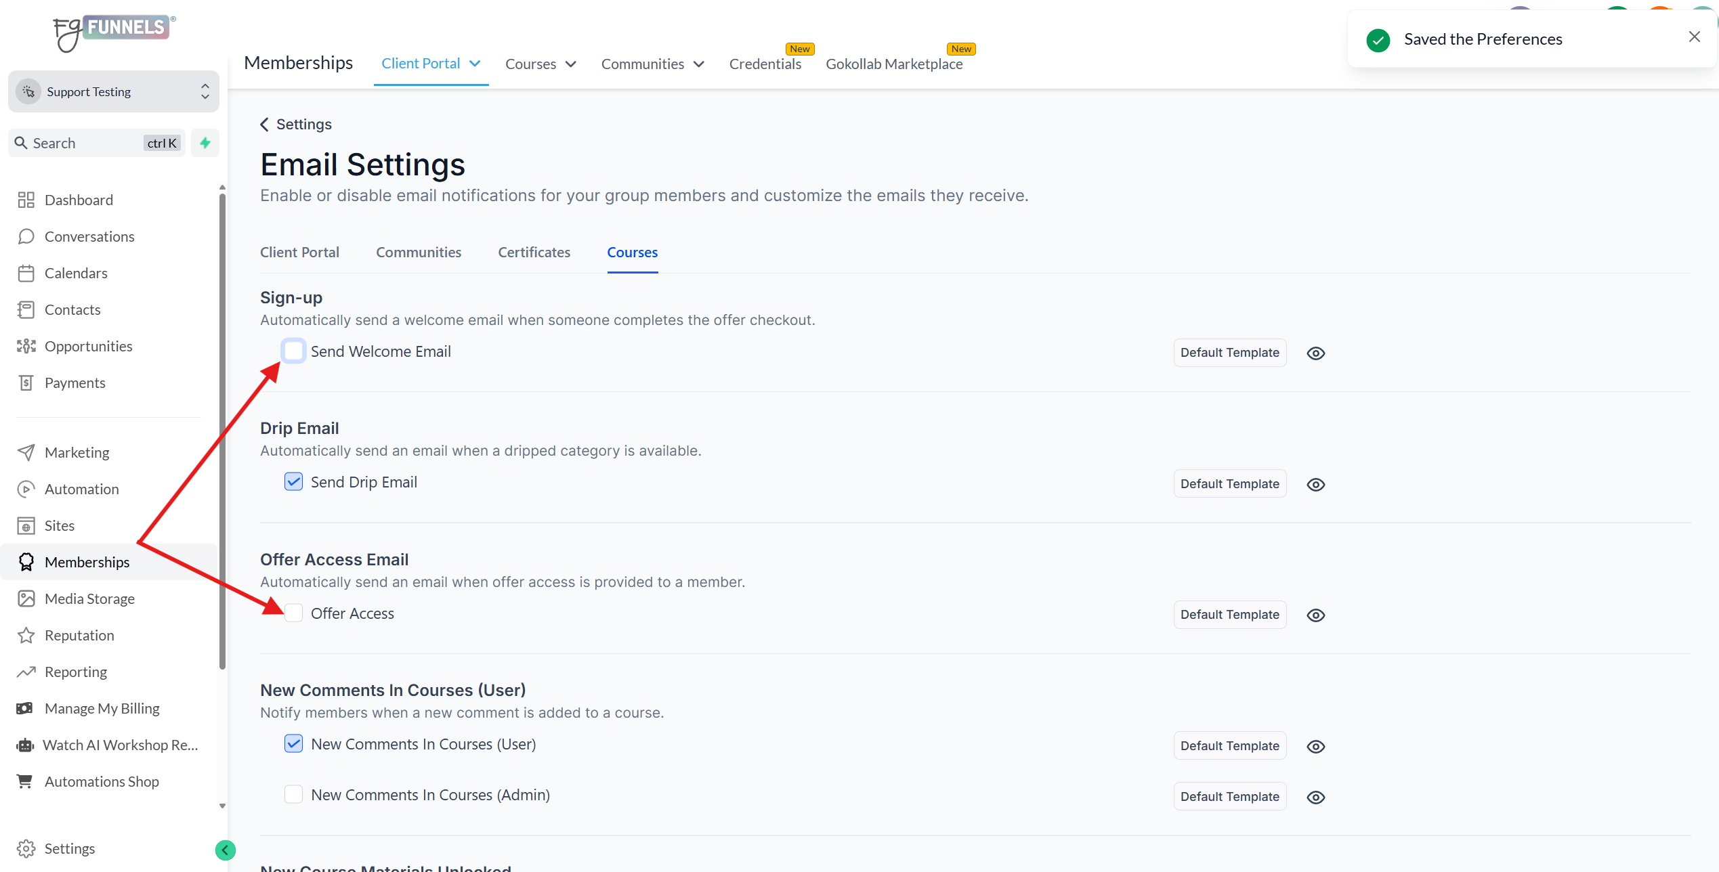The height and width of the screenshot is (872, 1719).
Task: Open the Automation sidebar item
Action: point(81,489)
